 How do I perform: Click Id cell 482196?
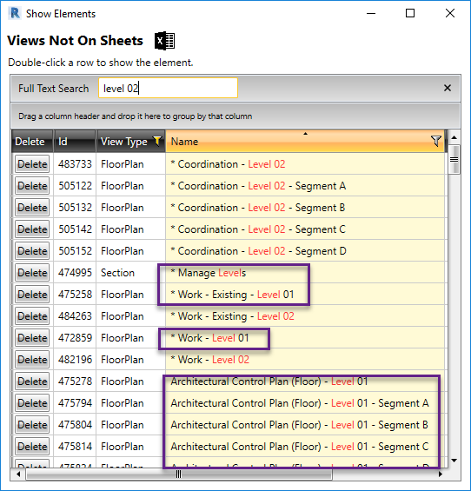tap(75, 360)
